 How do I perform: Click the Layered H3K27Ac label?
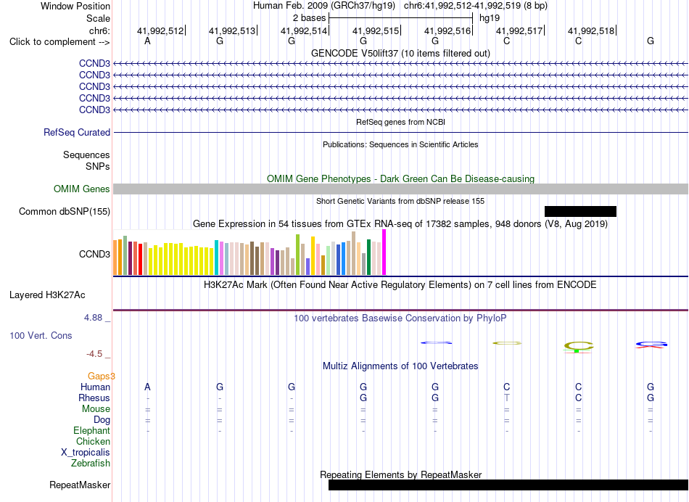(47, 295)
